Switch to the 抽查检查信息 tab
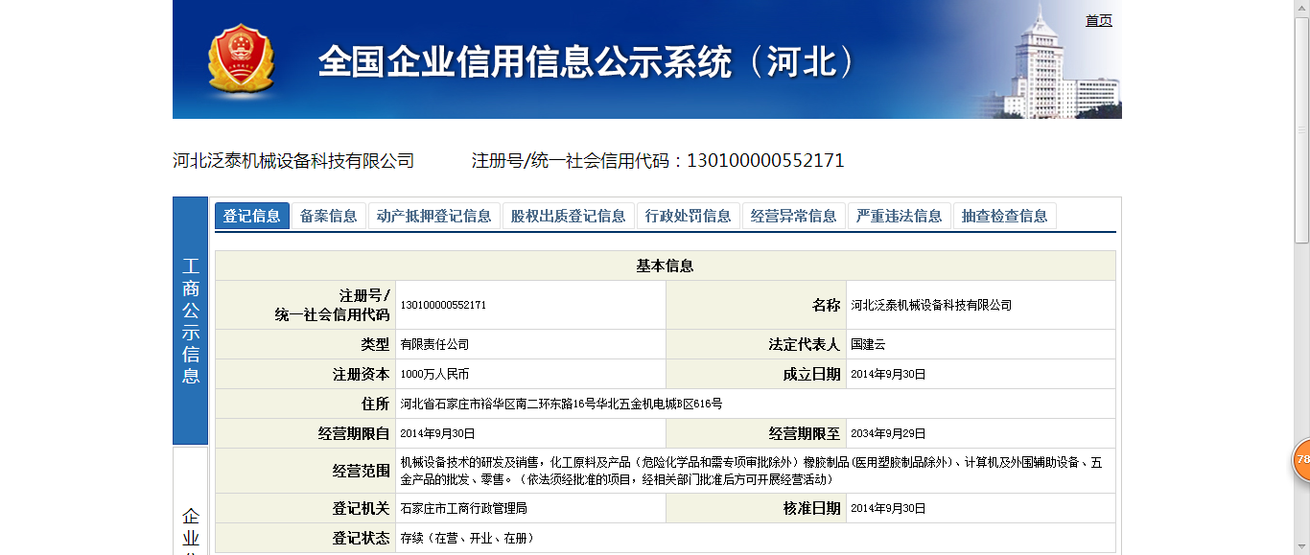Screen dimensions: 1310x555 click(1003, 216)
